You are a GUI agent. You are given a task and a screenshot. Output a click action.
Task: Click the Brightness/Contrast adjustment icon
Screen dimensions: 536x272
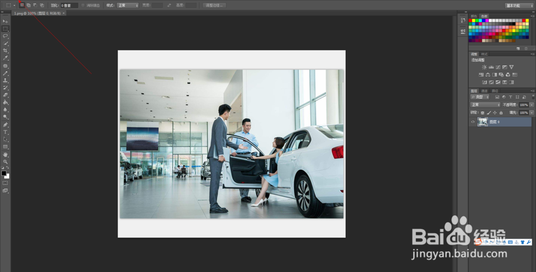click(x=484, y=67)
